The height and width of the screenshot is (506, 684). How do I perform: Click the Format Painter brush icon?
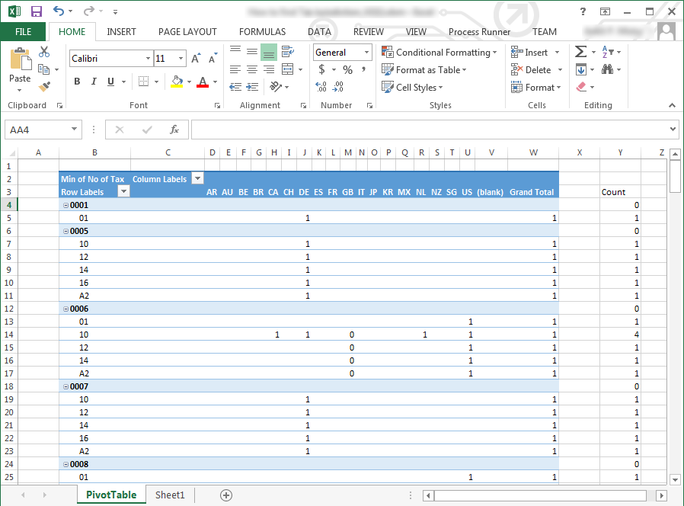[44, 87]
